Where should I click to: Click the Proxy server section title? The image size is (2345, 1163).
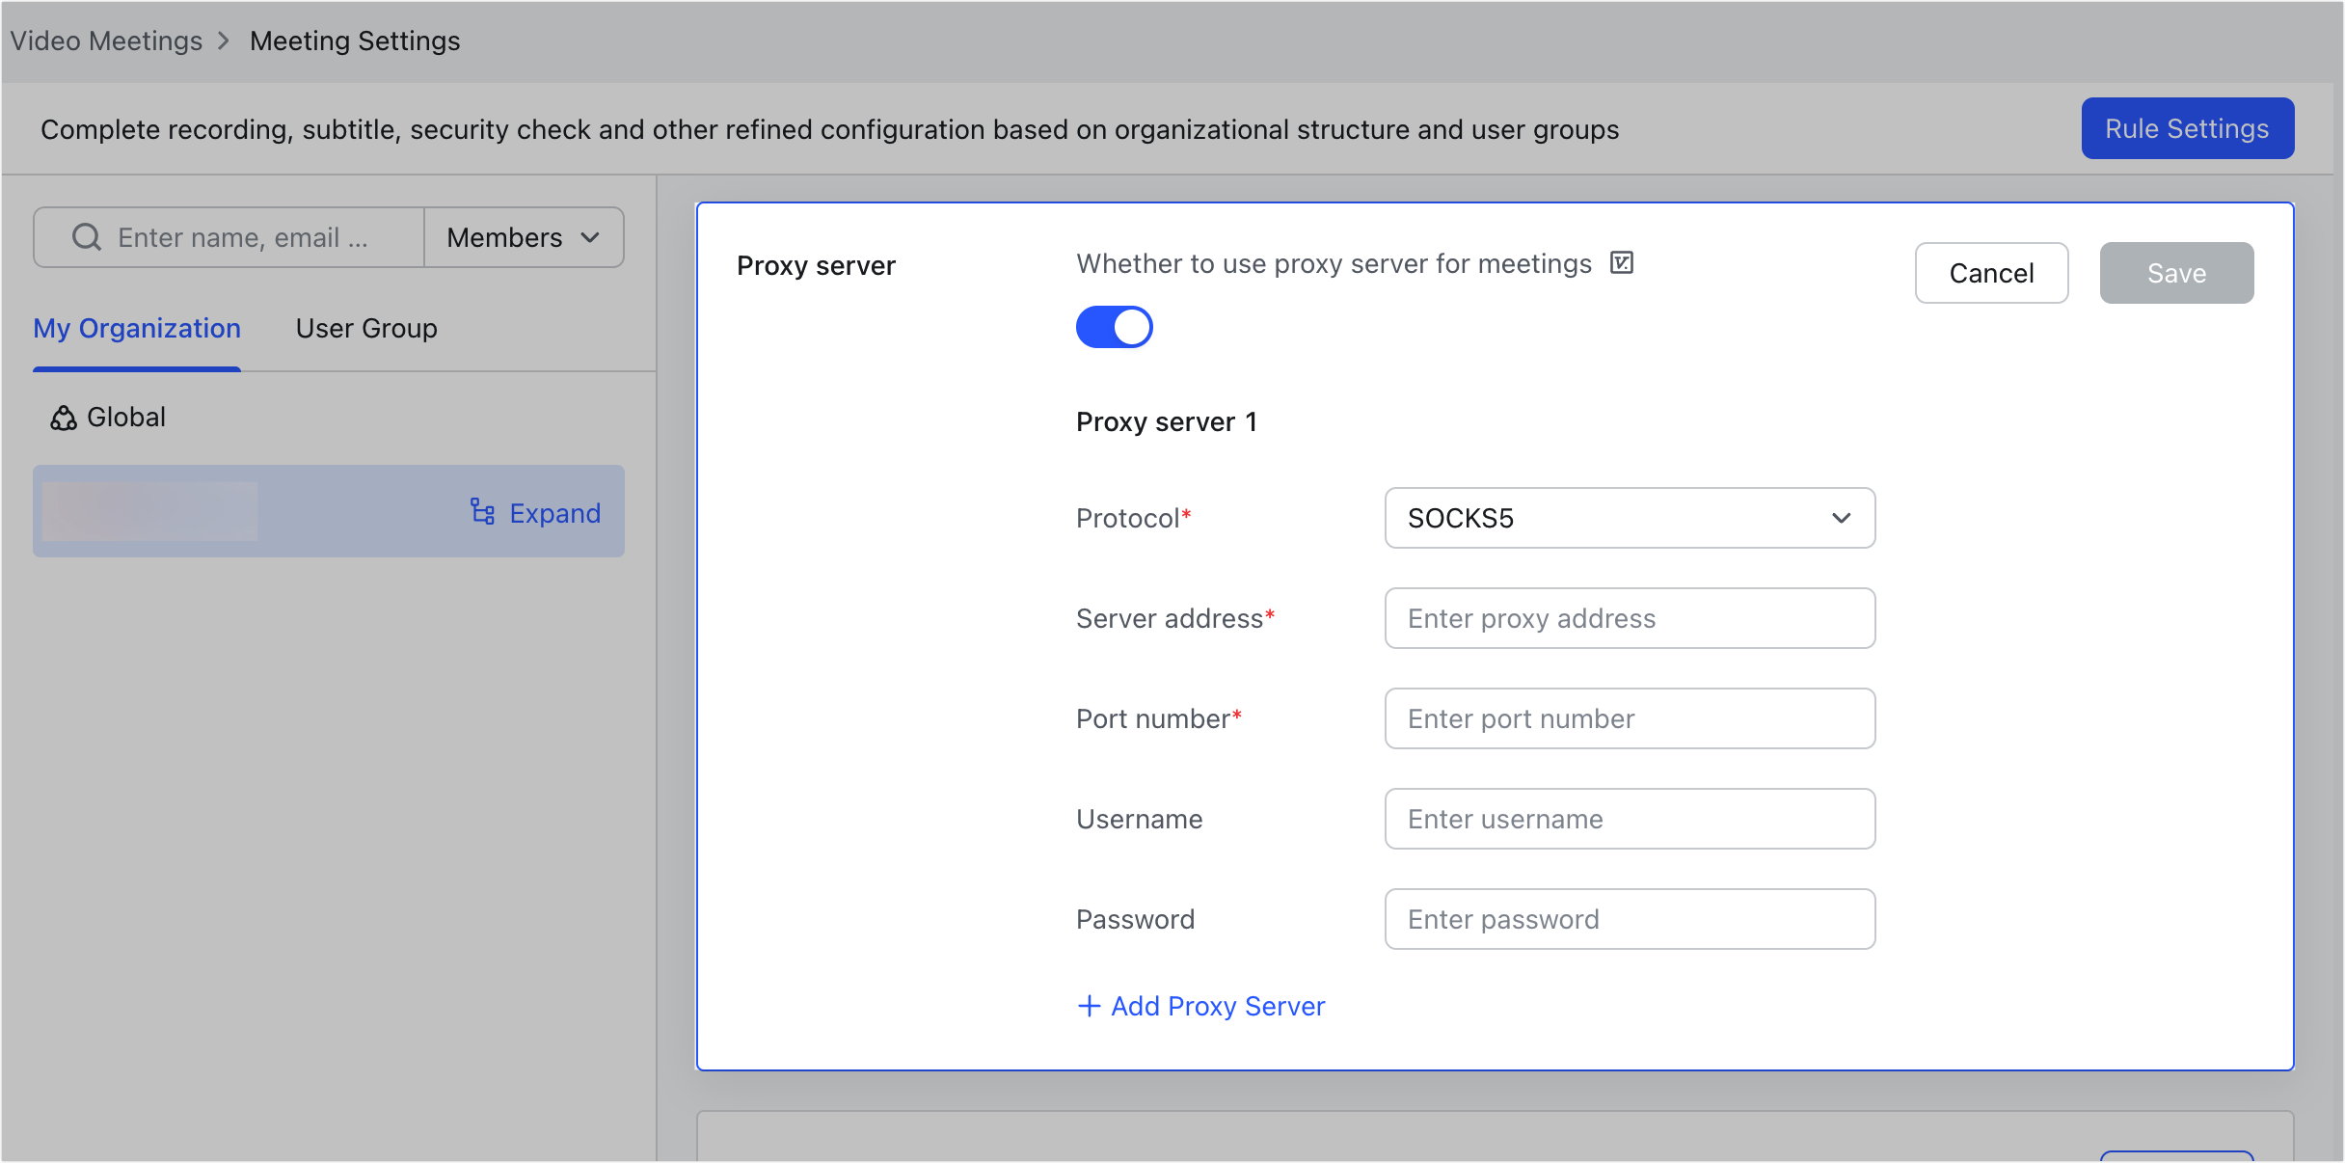pos(816,265)
